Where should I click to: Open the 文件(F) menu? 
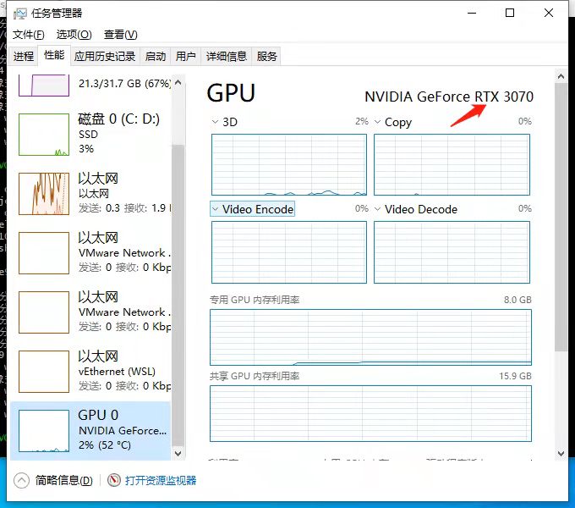point(28,35)
